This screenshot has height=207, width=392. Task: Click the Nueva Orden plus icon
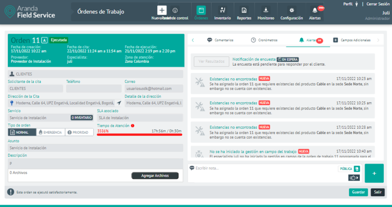(x=162, y=10)
